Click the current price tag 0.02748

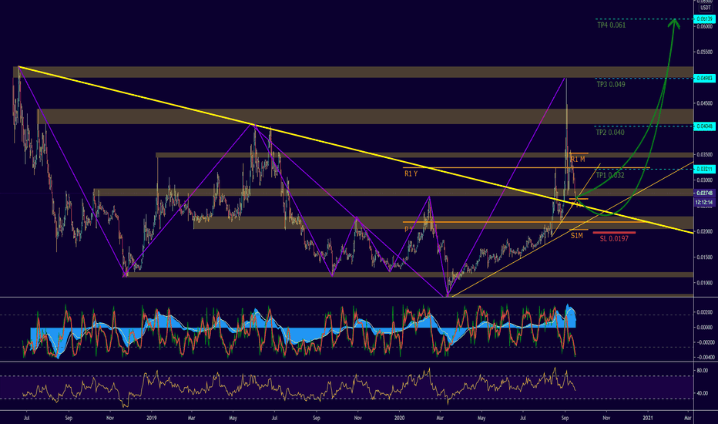tap(704, 193)
